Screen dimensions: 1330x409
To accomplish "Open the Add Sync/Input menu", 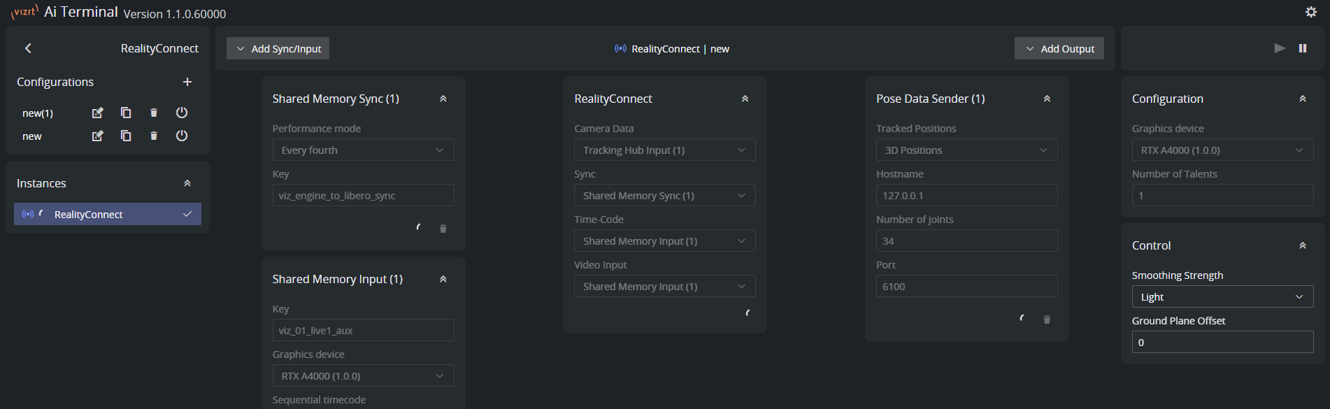I will pos(278,48).
